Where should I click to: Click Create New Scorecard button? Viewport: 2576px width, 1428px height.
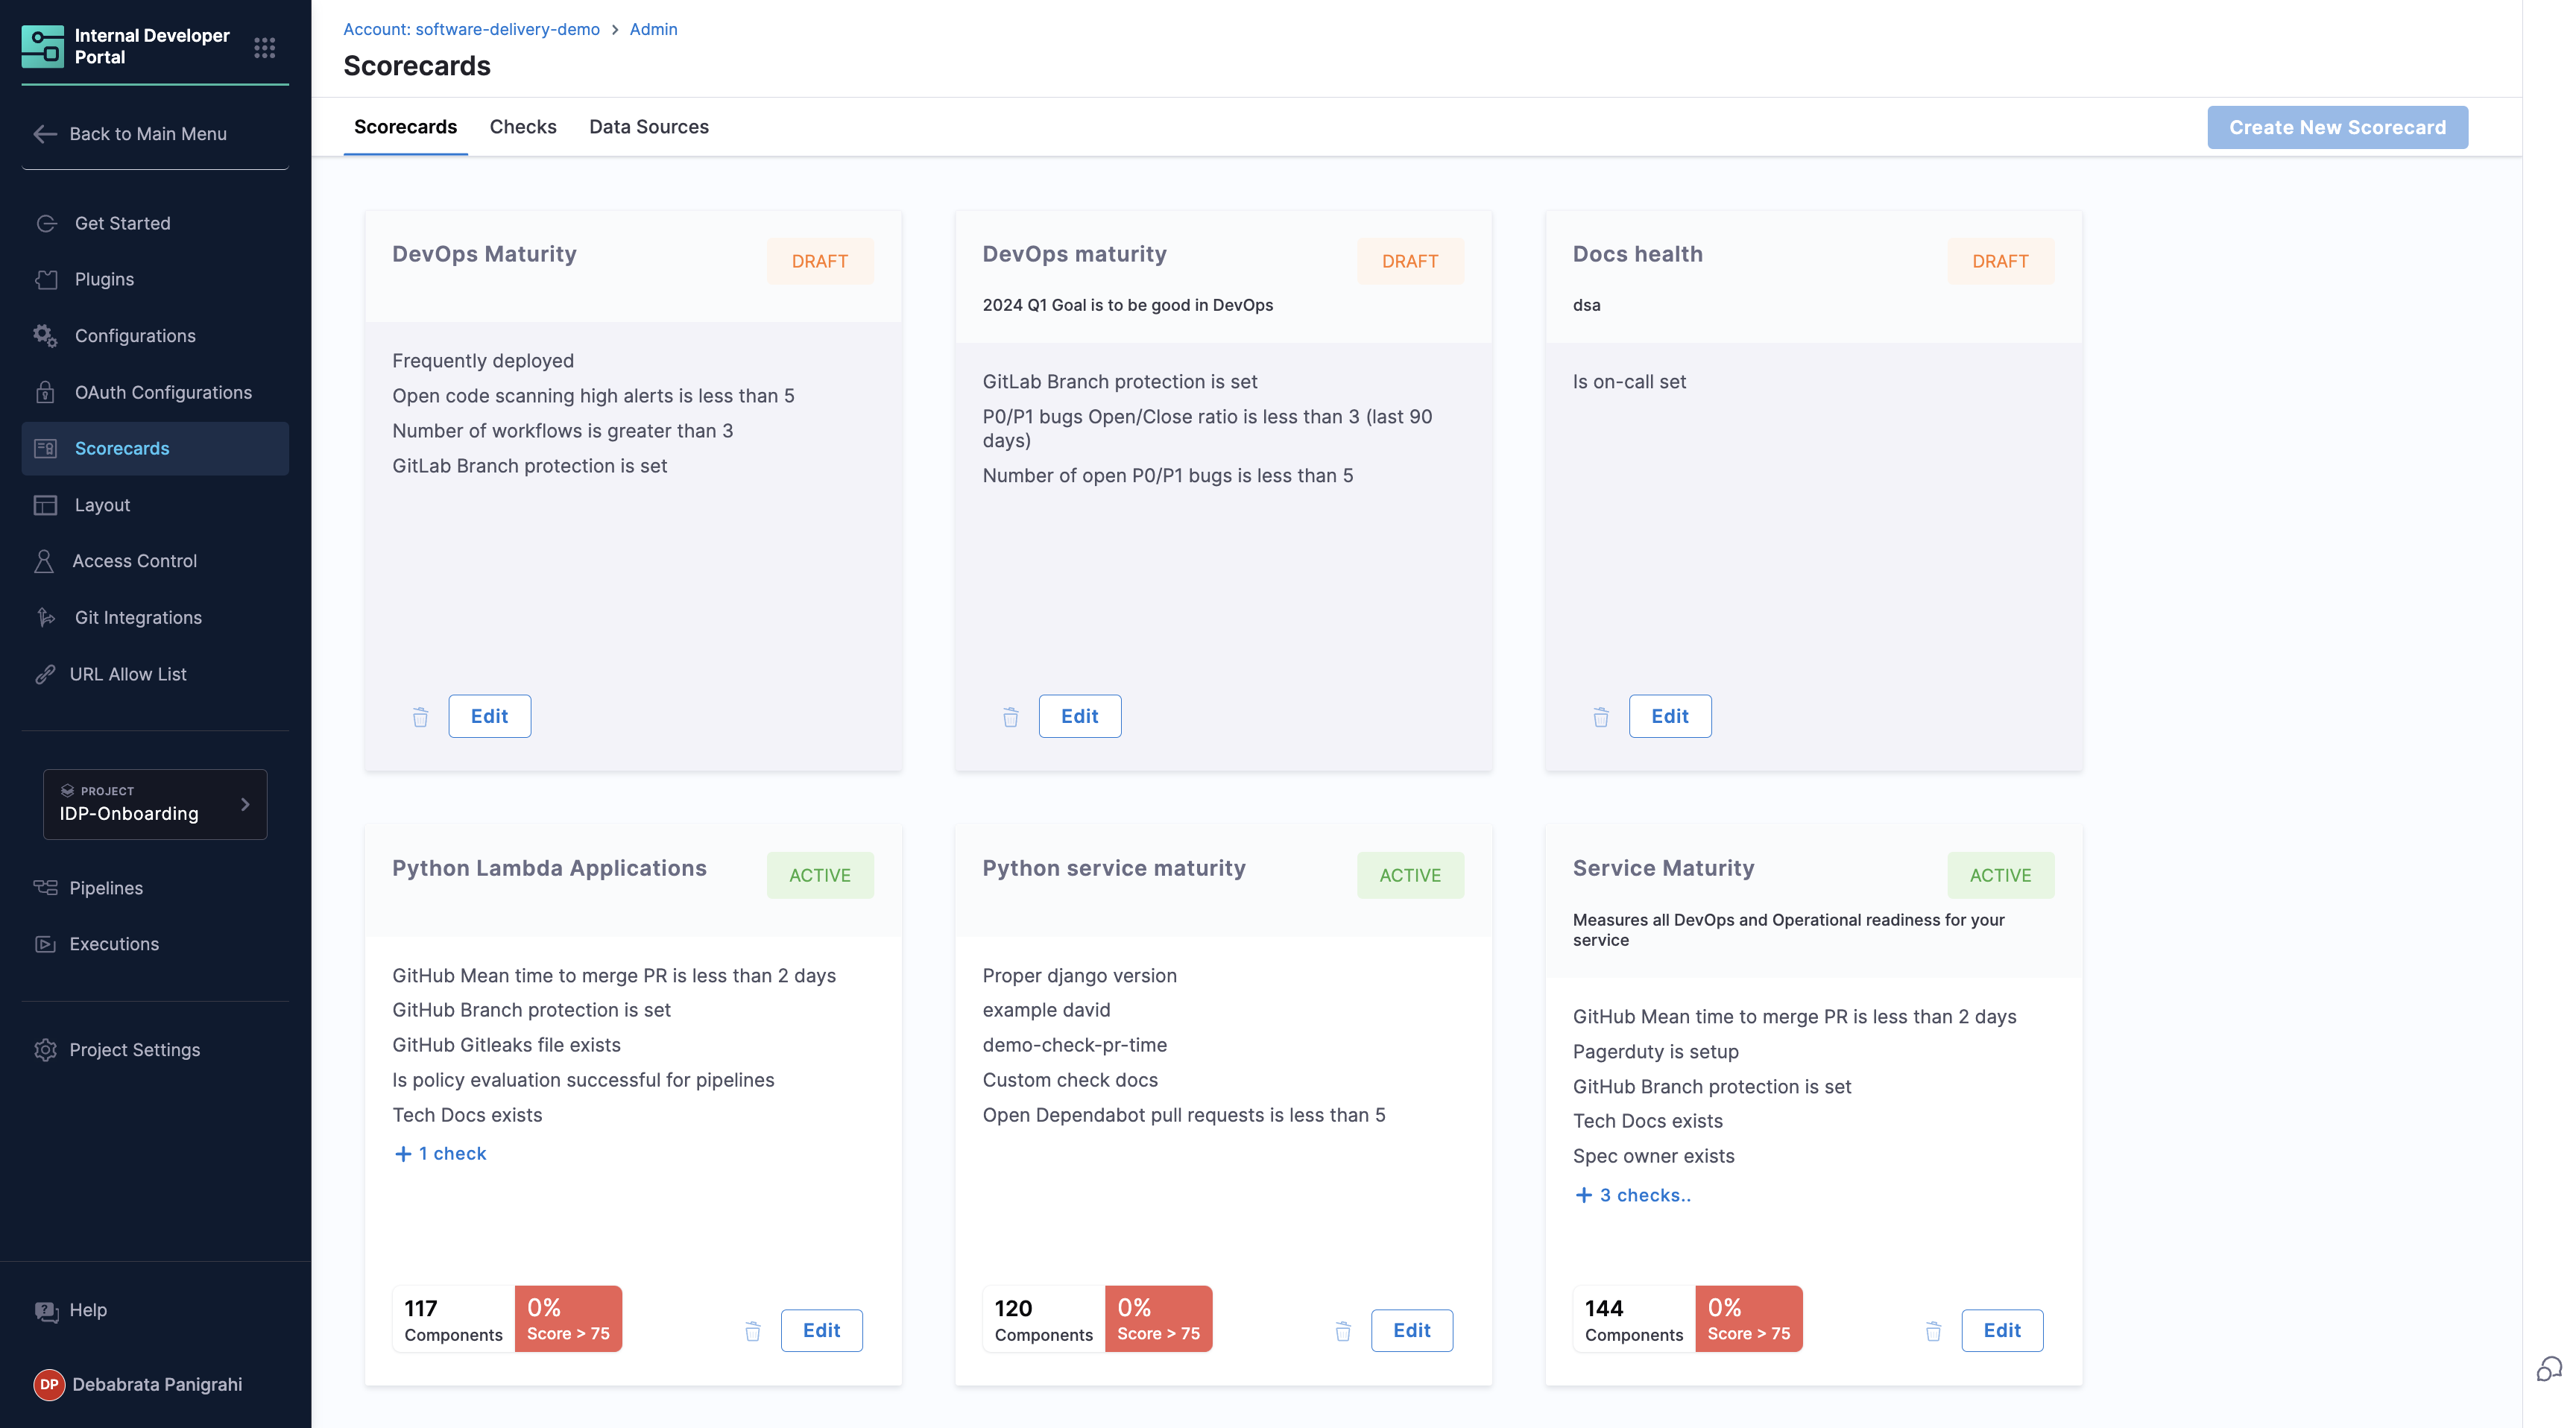point(2336,127)
